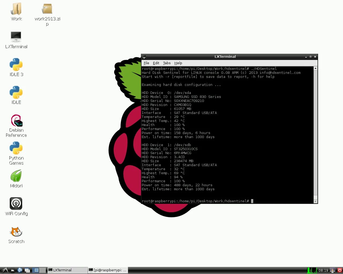Click the LXTerminal window menu icon in titlebar
The image size is (343, 274).
144,57
